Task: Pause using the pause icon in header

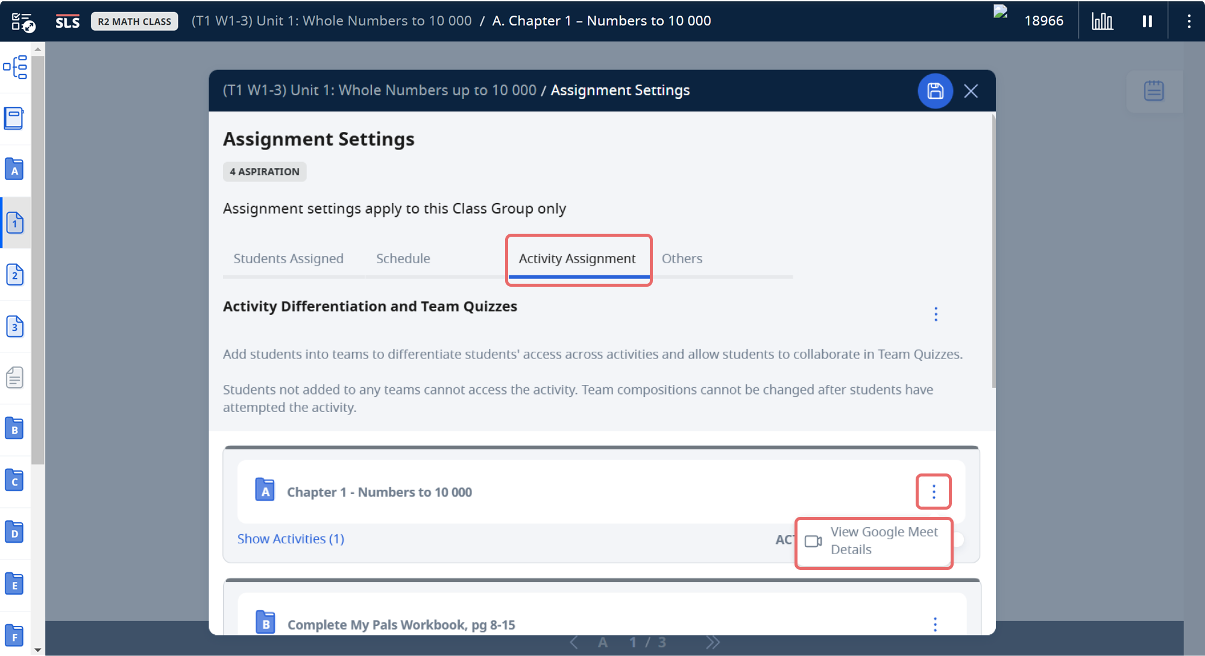Action: click(x=1147, y=22)
